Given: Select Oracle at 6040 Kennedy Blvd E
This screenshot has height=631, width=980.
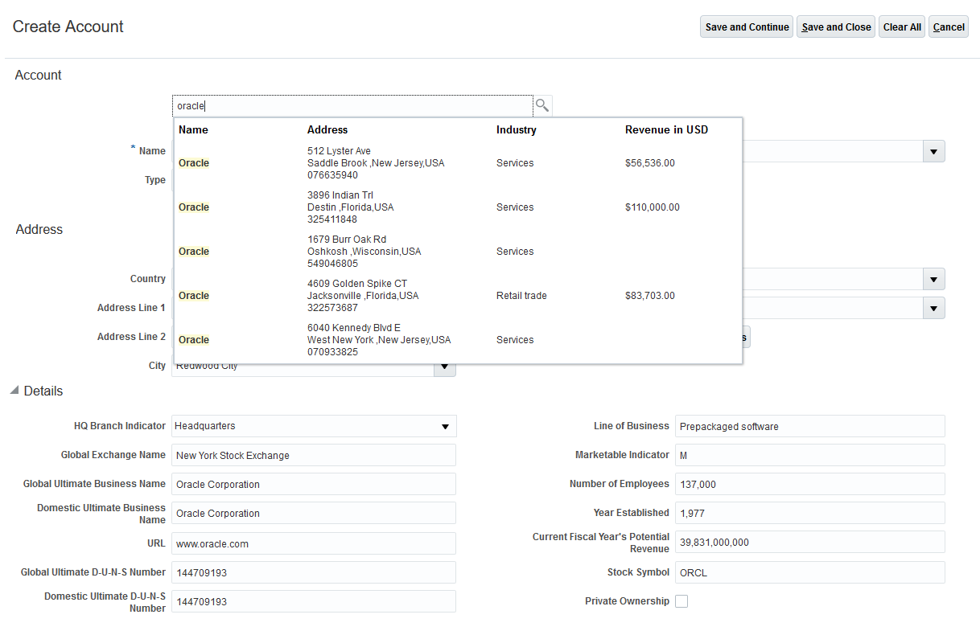Looking at the screenshot, I should point(458,340).
